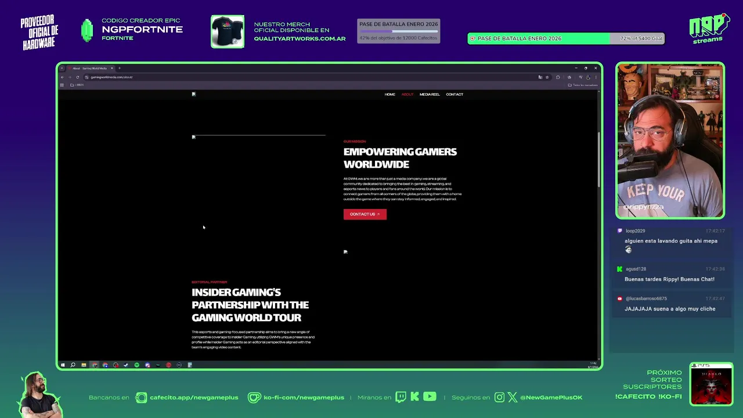Reload the page with the refresh icon
Image resolution: width=743 pixels, height=418 pixels.
(77, 77)
